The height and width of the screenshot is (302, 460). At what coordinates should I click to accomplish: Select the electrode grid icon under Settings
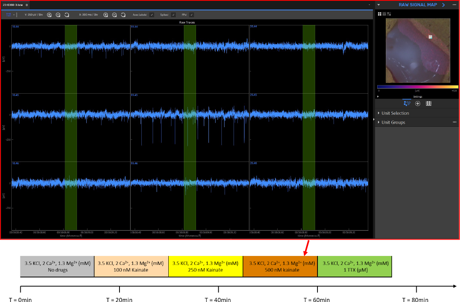[428, 103]
